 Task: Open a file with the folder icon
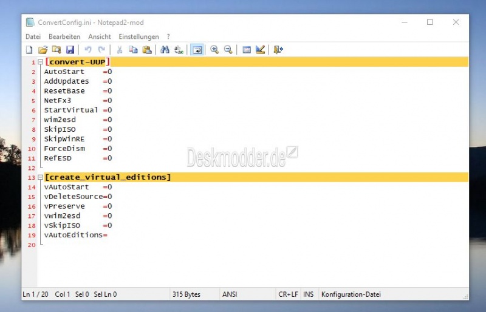pyautogui.click(x=43, y=50)
